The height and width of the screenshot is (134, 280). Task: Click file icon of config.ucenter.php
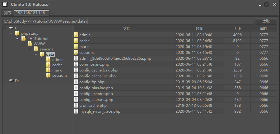(76, 93)
